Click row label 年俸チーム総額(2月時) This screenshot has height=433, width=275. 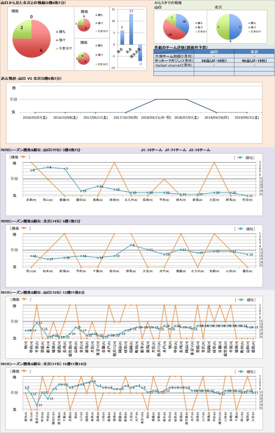(174, 56)
